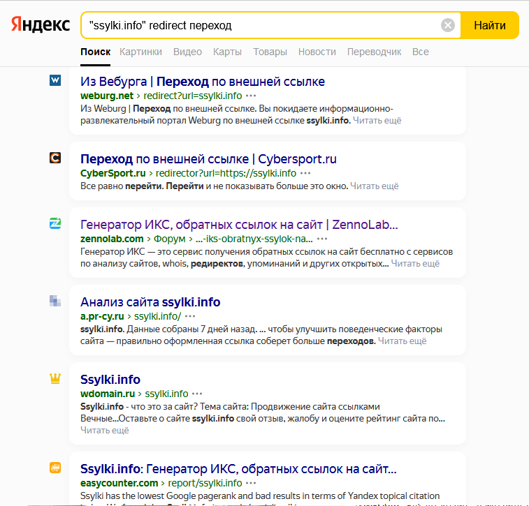Screen dimensions: 529x506
Task: Open the three-dots menu for the wdomain.ru result
Action: tap(197, 394)
